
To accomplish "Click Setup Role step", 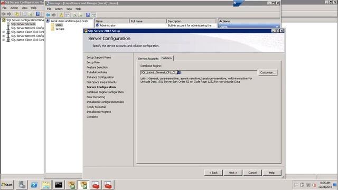I will [93, 62].
